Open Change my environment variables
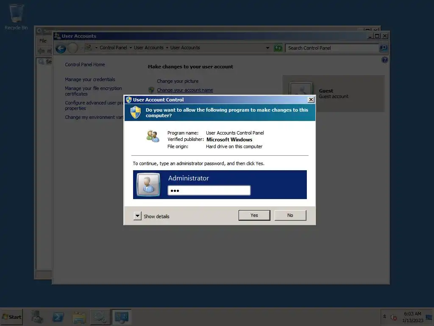434x326 pixels. pos(94,117)
